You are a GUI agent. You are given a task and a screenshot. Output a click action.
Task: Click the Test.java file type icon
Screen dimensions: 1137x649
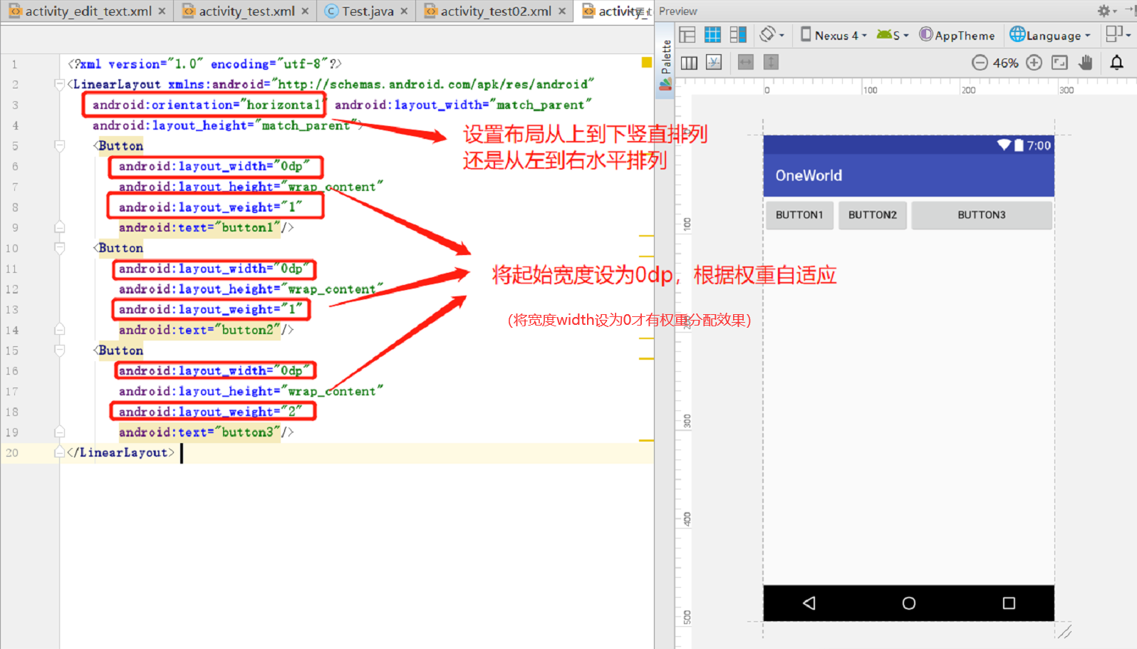click(331, 11)
